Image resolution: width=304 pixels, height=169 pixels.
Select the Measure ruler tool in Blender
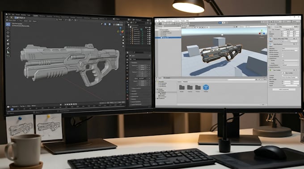8,52
